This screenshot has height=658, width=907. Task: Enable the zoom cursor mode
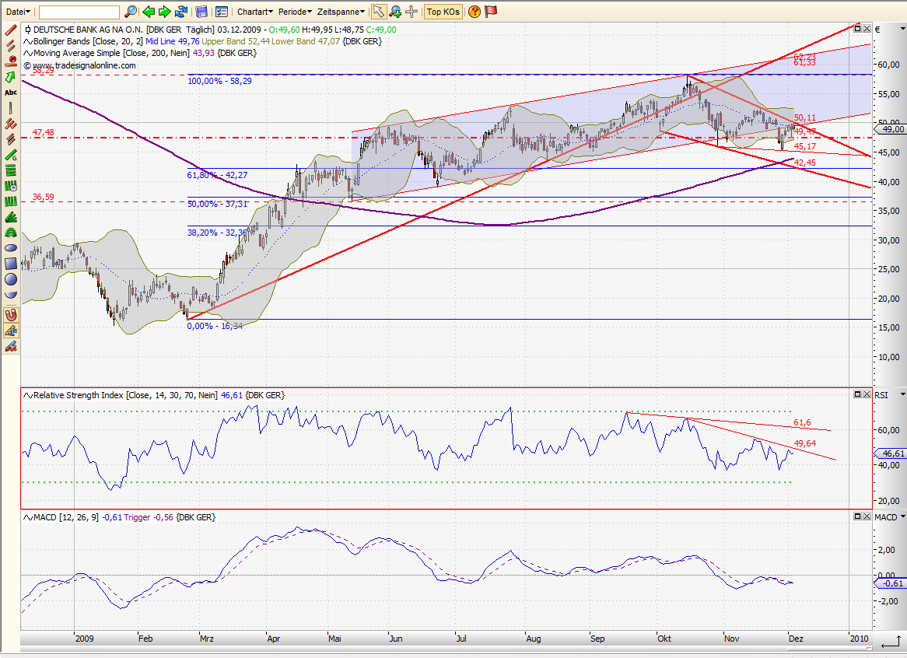click(395, 12)
